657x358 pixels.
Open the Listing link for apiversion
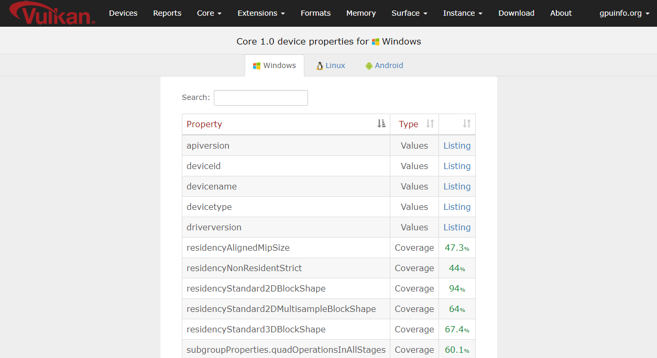[x=457, y=146]
